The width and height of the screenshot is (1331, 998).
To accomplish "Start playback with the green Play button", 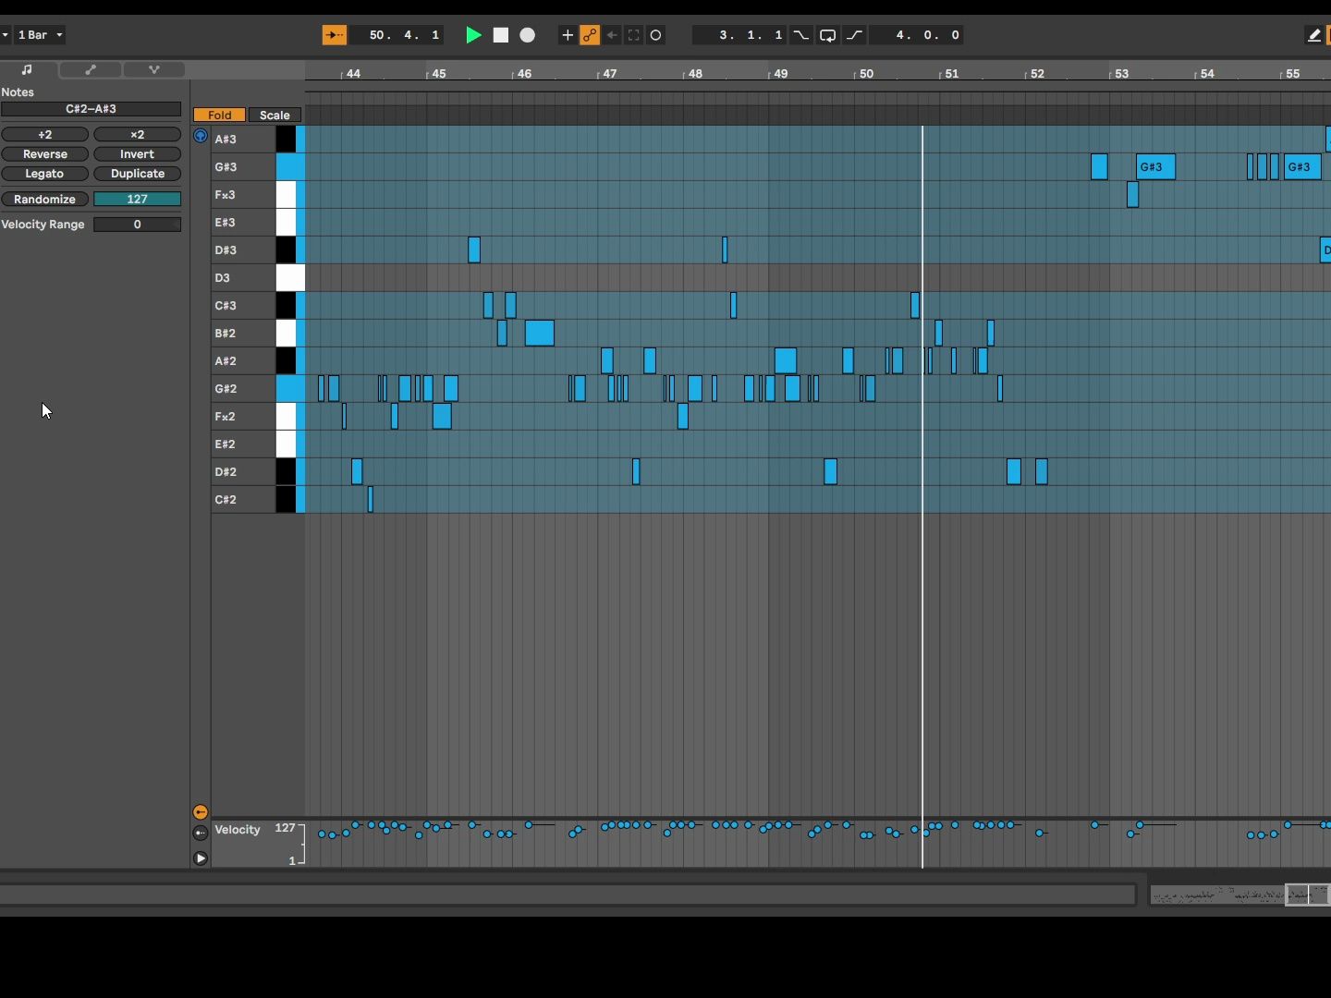I will click(x=473, y=35).
